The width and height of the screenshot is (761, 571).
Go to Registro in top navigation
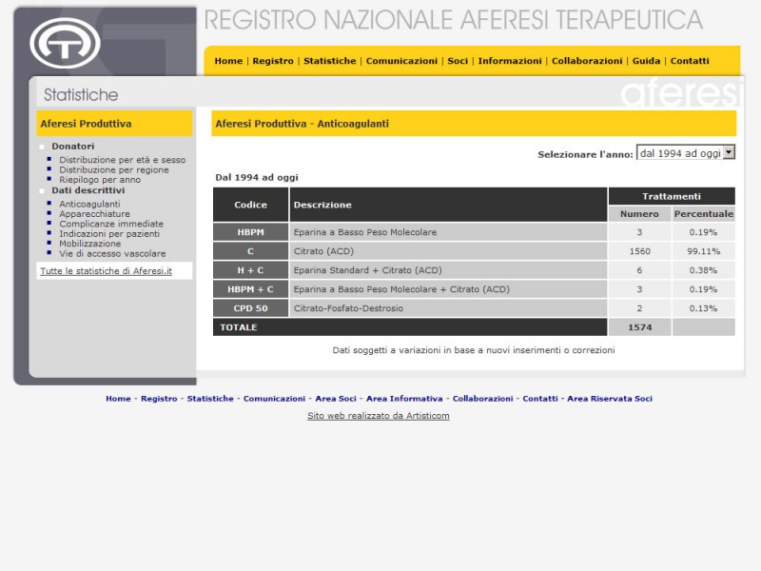(x=273, y=61)
